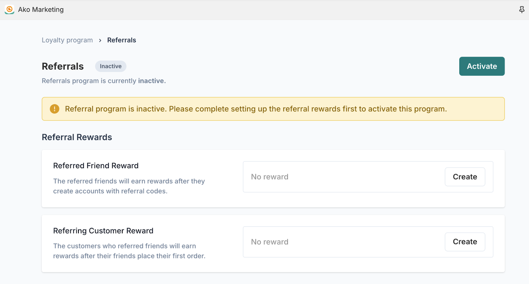Click the Inactive status badge
Screen dimensions: 529x284
pos(111,66)
